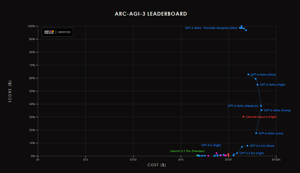Select the GPT-5.6 Sol (Max) label
Screen dimensions: 300x173
pos(262,146)
